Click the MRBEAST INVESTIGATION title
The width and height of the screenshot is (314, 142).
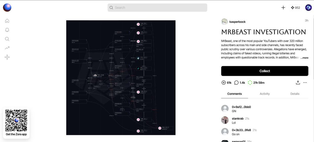(x=263, y=32)
